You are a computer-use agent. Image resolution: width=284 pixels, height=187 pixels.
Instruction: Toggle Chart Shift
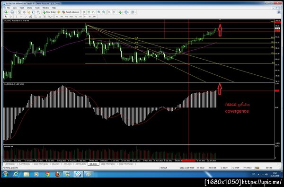[x=114, y=12]
